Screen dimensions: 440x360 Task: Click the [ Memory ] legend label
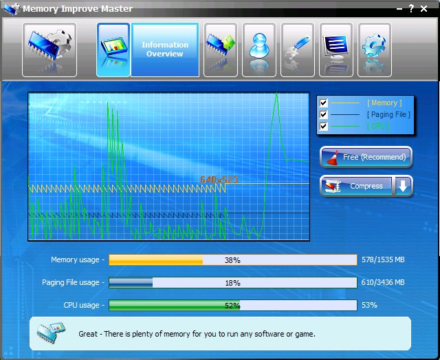(384, 103)
